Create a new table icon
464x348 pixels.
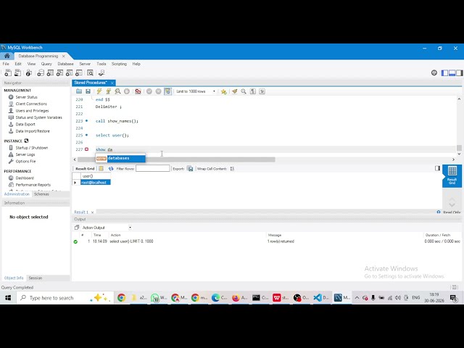(x=50, y=72)
